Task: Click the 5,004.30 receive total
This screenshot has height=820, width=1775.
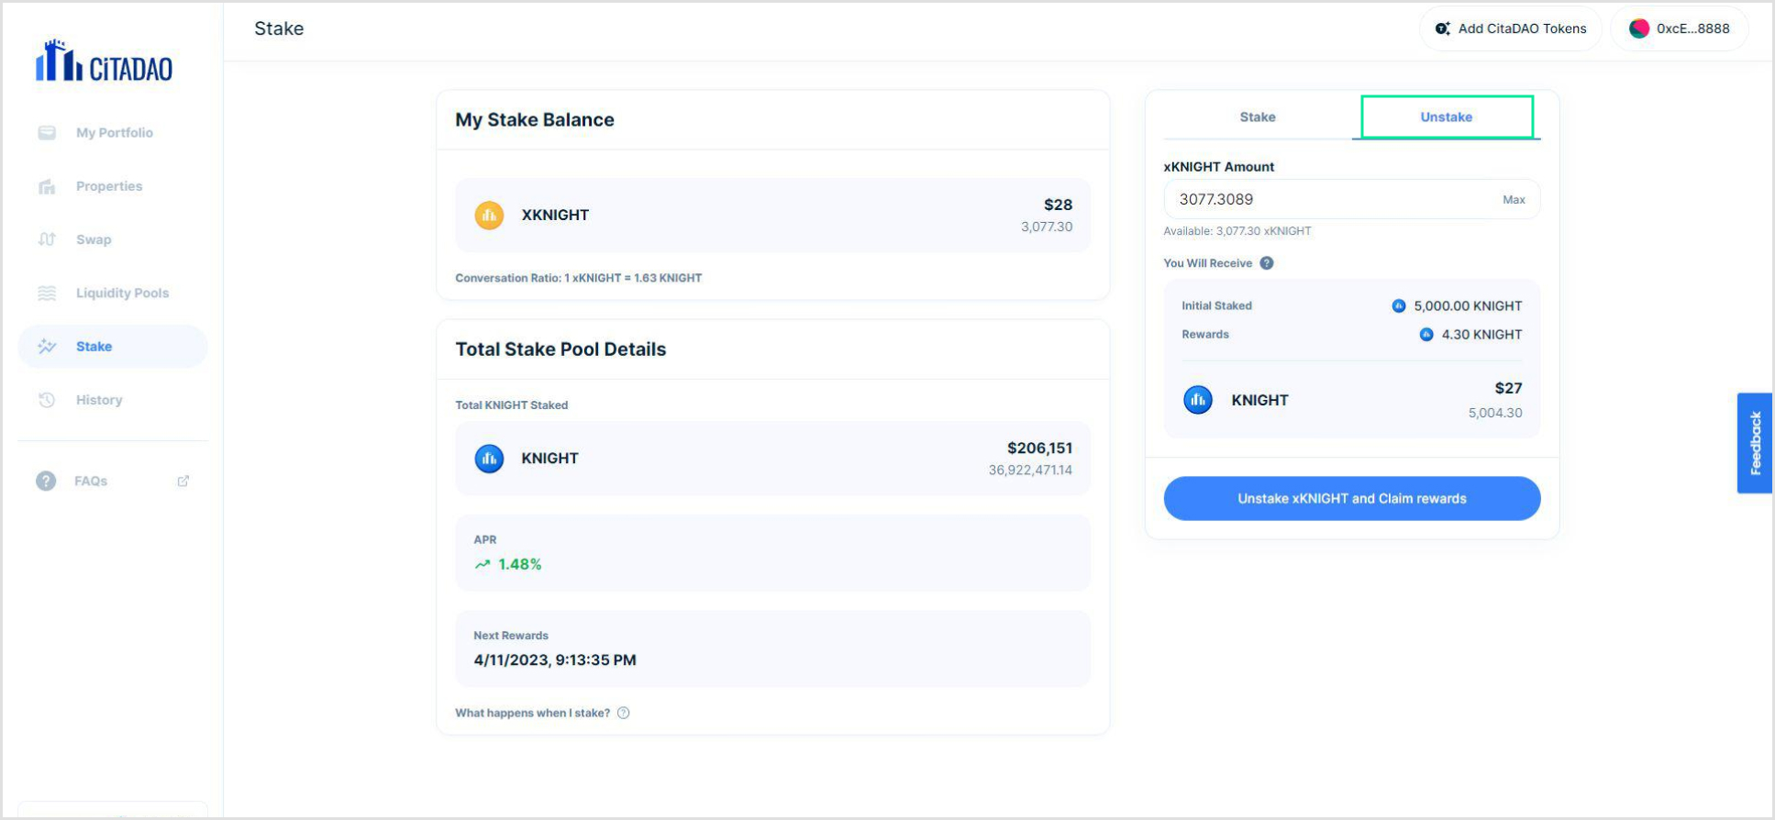Action: 1495,413
